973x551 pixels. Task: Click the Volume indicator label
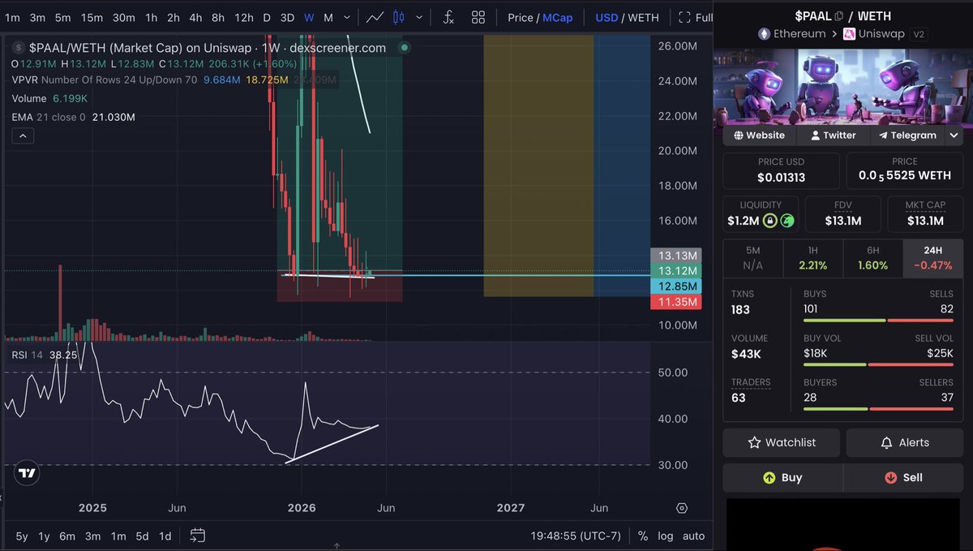[x=30, y=98]
